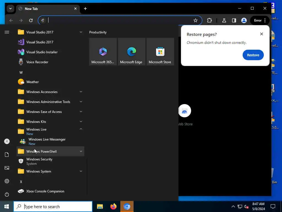This screenshot has width=282, height=212.
Task: Expand Windows Accessories folder
Action: [50, 92]
